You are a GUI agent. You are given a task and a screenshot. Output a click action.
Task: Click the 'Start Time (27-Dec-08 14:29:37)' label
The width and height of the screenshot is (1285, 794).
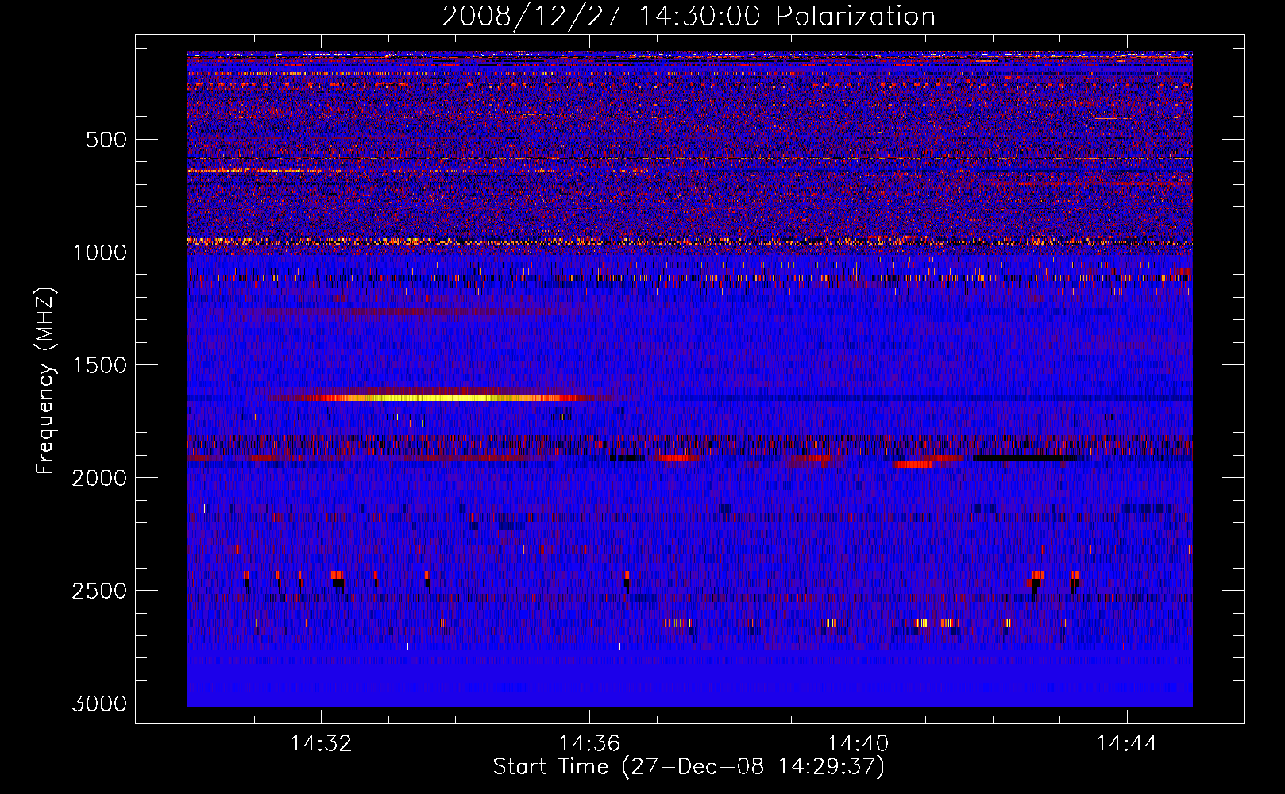689,767
